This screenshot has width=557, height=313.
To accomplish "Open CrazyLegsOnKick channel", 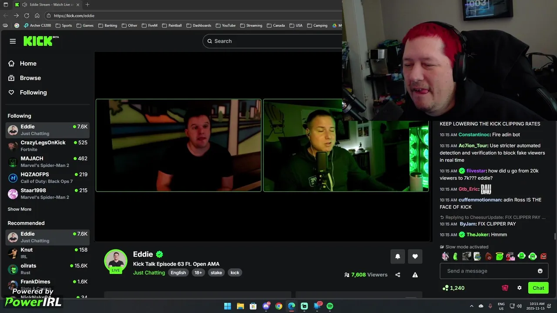I will tap(47, 146).
